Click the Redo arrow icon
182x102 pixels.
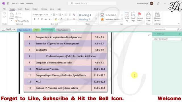5,17
